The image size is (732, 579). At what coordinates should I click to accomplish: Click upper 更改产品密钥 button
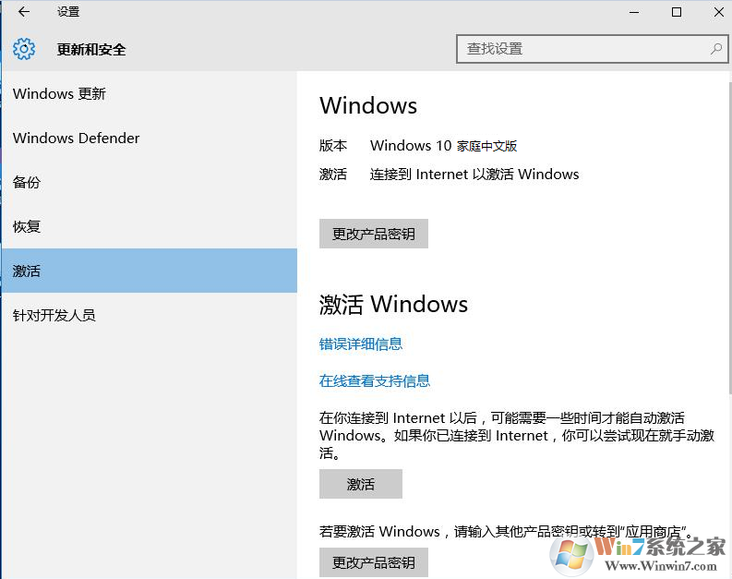[x=374, y=234]
